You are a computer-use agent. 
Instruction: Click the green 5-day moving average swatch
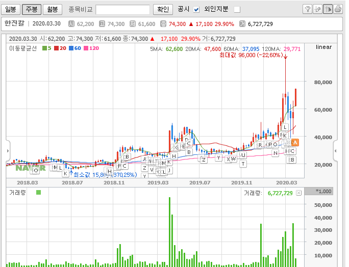(x=44, y=48)
